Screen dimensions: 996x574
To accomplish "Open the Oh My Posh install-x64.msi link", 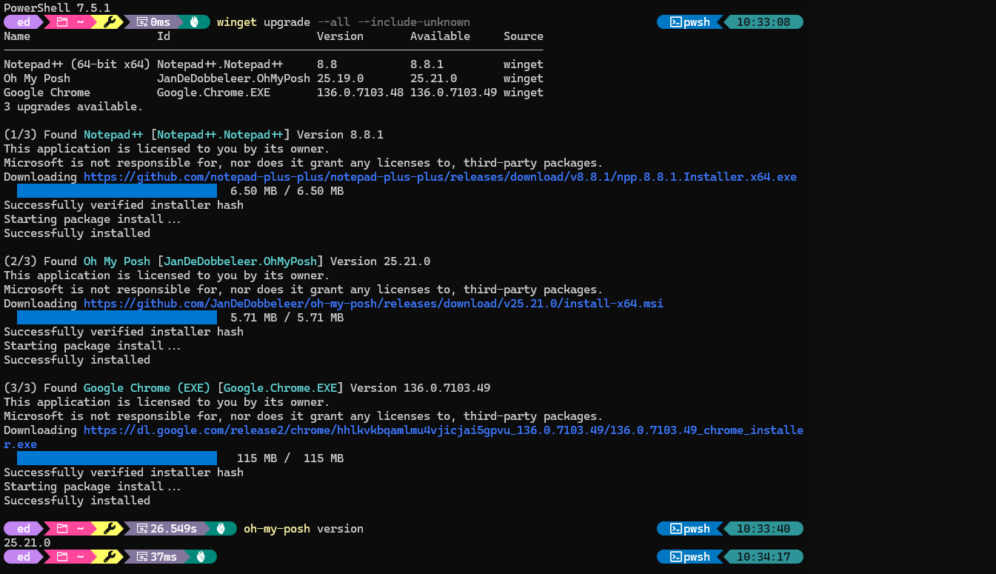I will point(372,304).
